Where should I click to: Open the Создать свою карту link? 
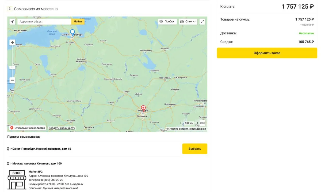62,128
